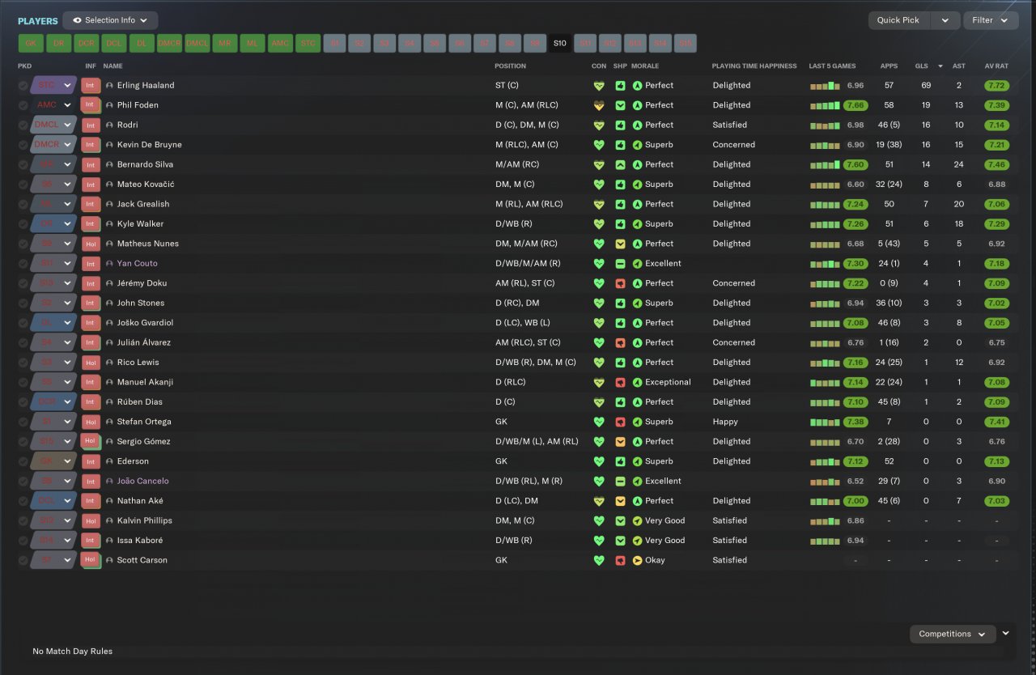
Task: Open Erling Haaland's STC position picker
Action: point(53,85)
